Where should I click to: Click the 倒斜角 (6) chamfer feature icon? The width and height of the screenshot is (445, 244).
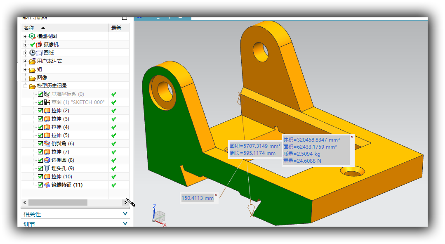(x=47, y=144)
